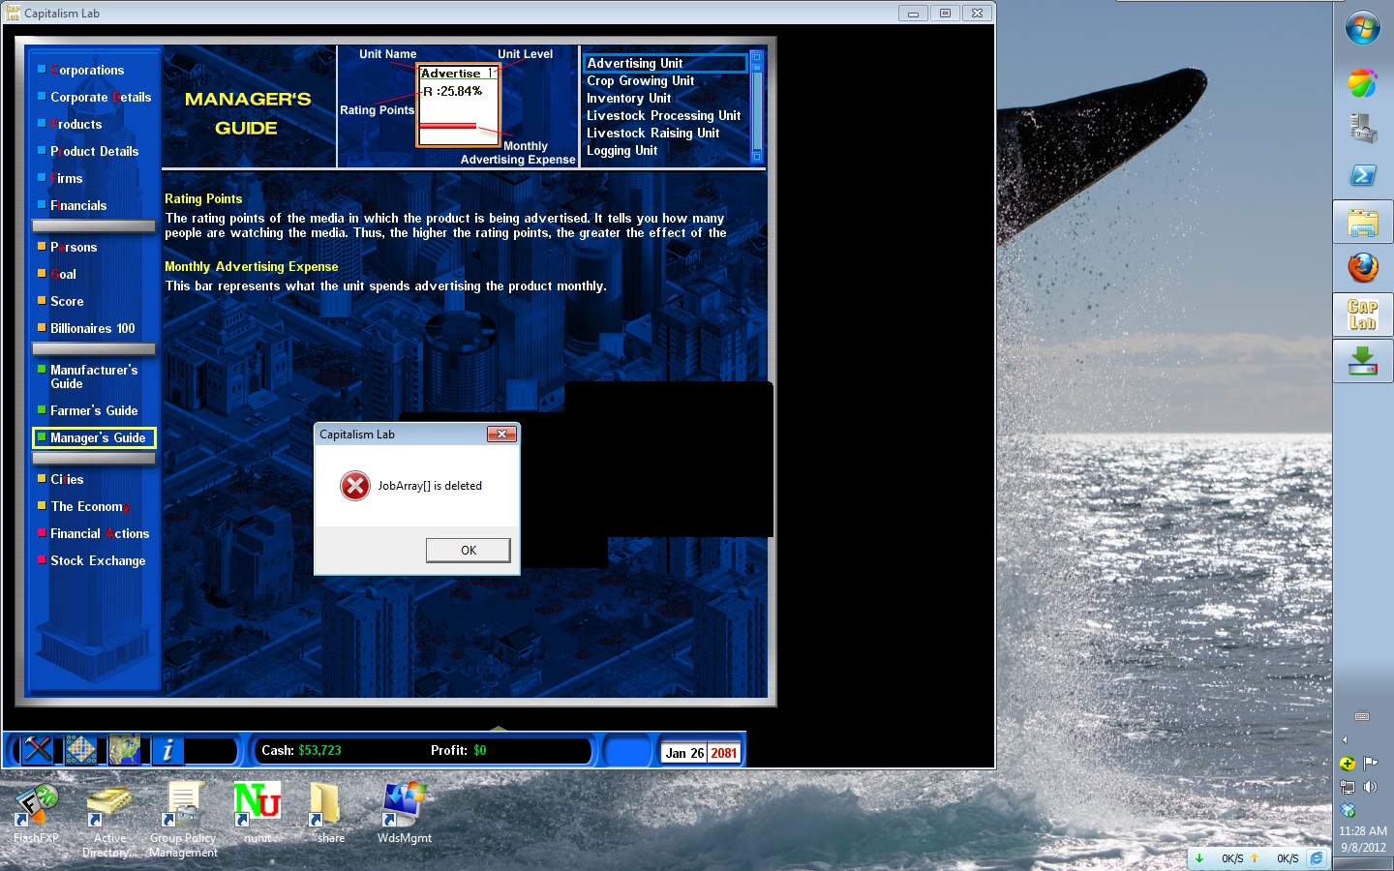
Task: Open the colorful pinwheel taskbar app
Action: click(1363, 83)
